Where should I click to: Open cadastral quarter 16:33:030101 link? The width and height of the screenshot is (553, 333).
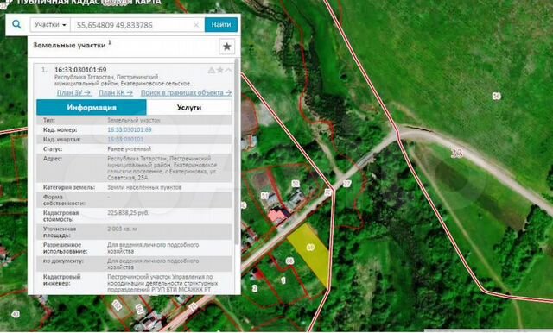(x=125, y=139)
